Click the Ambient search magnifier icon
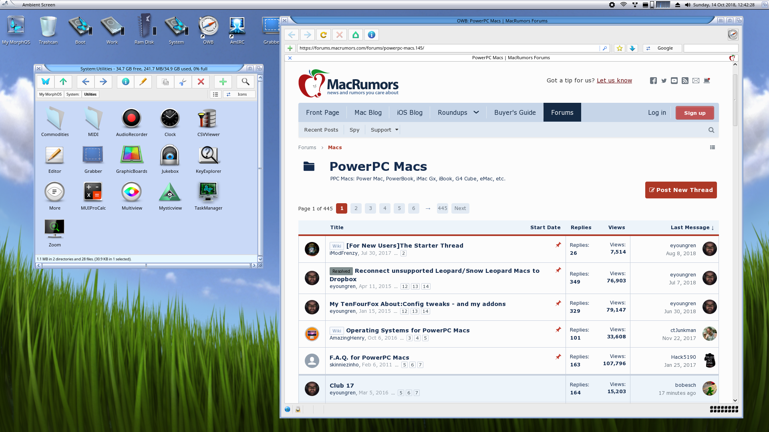Viewport: 769px width, 432px height. pyautogui.click(x=246, y=82)
